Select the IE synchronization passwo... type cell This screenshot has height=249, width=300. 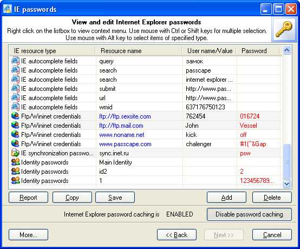coord(57,153)
